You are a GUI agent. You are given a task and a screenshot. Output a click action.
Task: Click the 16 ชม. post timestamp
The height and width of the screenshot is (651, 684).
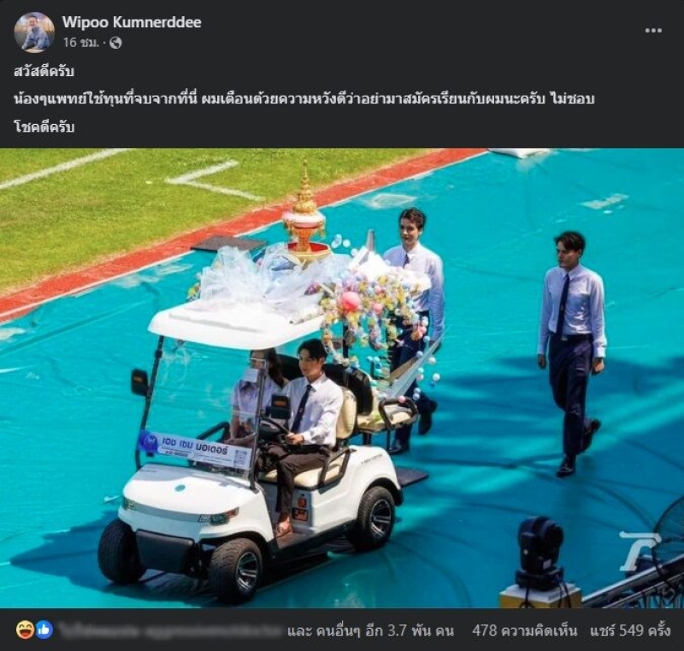pos(80,43)
